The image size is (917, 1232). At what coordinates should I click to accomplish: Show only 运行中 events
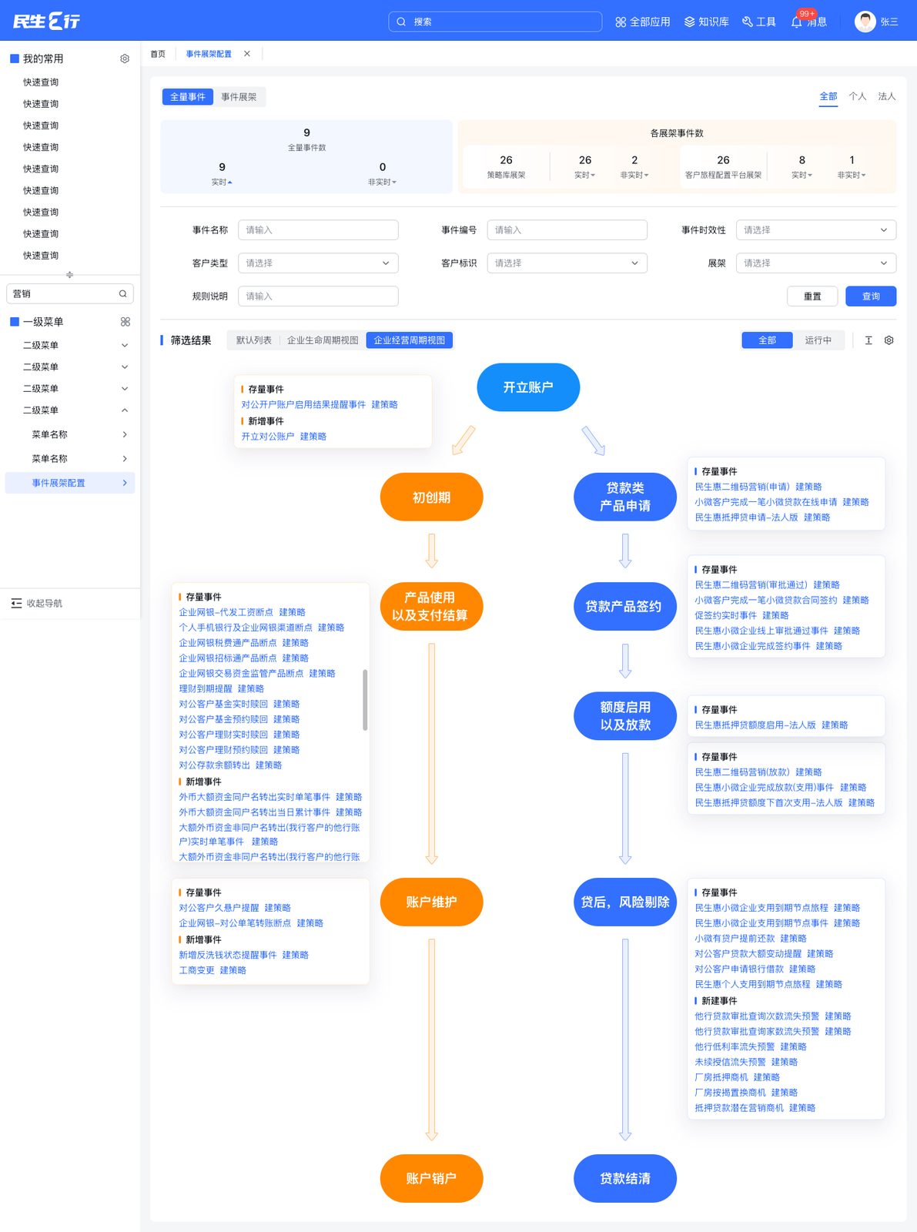click(x=818, y=340)
